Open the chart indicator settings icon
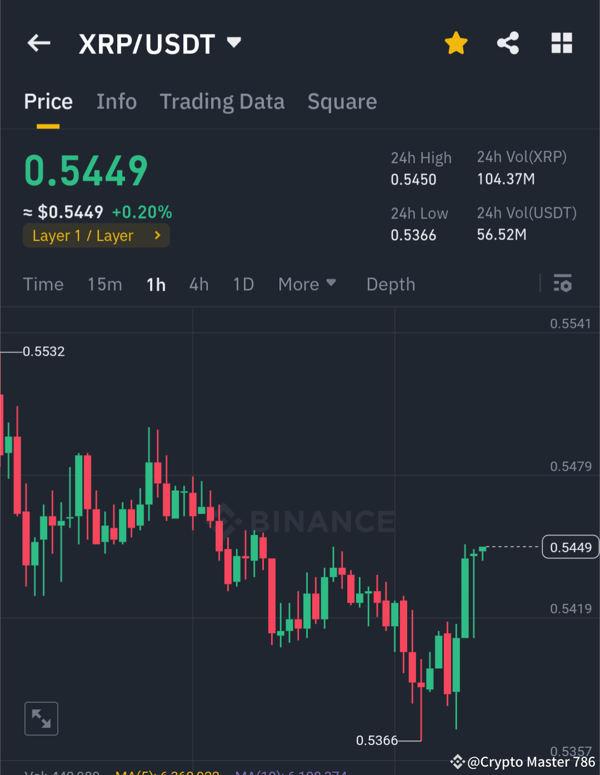 [563, 284]
